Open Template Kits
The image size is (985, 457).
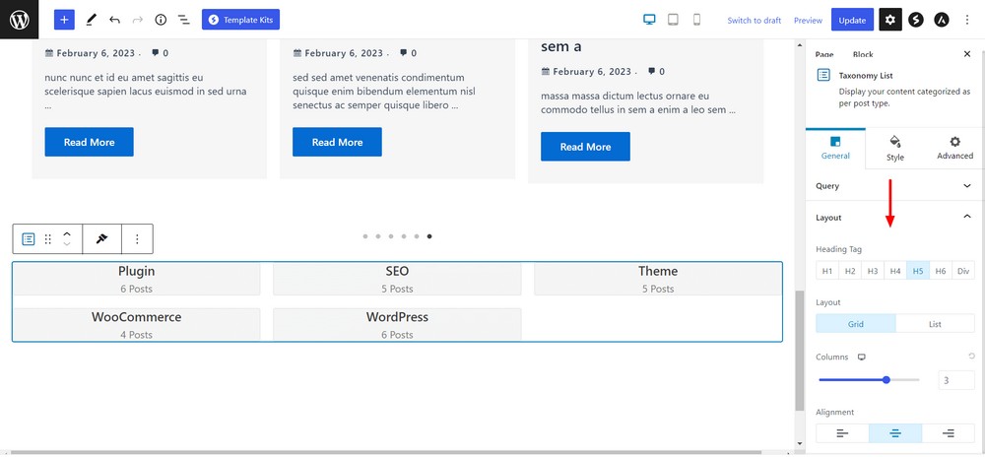[240, 20]
